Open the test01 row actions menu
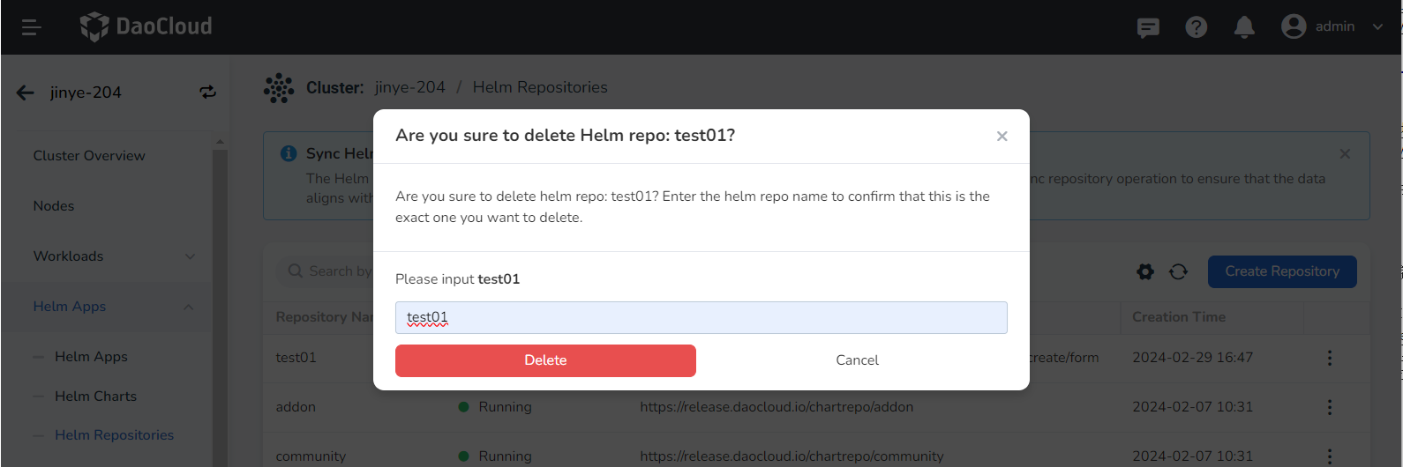The height and width of the screenshot is (467, 1403). coord(1330,358)
